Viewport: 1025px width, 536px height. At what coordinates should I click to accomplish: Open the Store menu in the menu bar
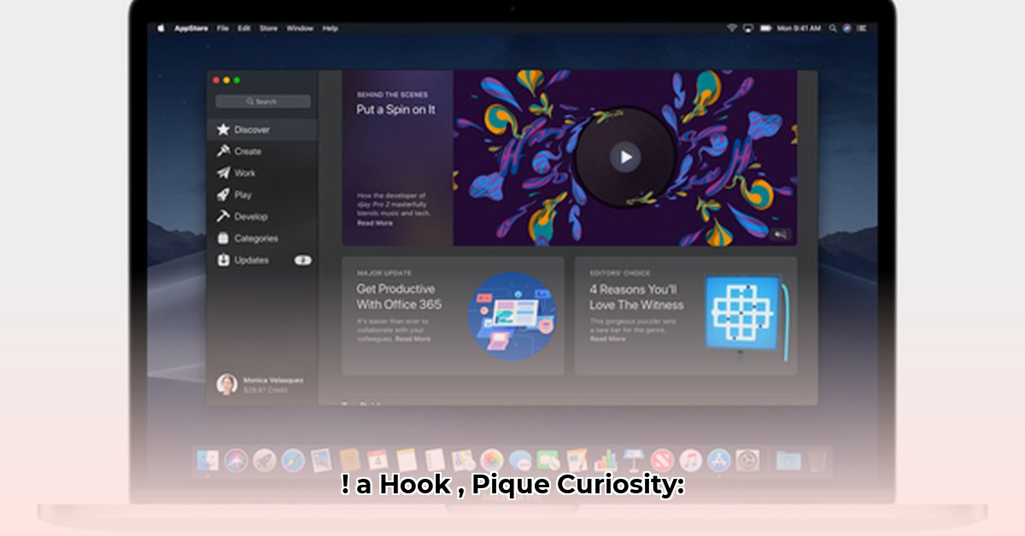[268, 28]
